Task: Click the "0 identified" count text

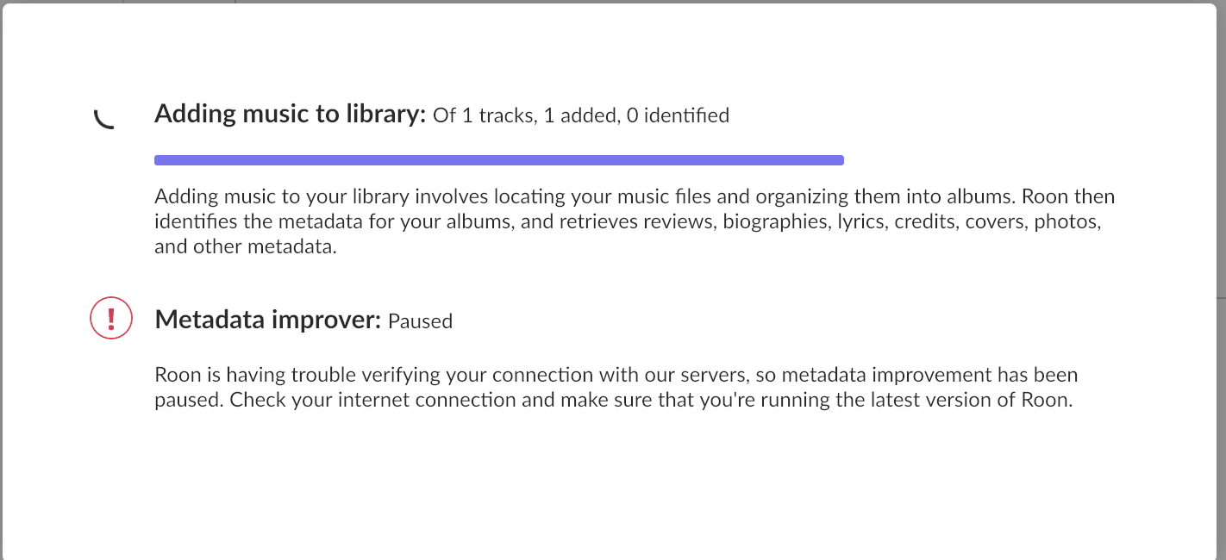Action: 678,115
